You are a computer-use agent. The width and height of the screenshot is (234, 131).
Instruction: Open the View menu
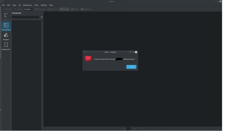[x=14, y=5]
